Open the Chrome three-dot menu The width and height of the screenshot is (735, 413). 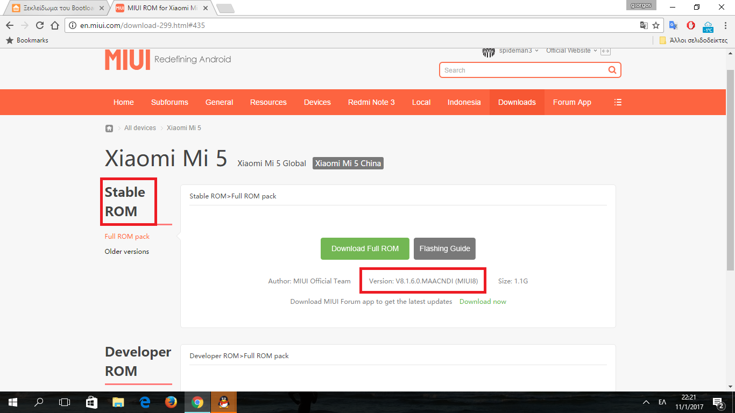pos(725,25)
